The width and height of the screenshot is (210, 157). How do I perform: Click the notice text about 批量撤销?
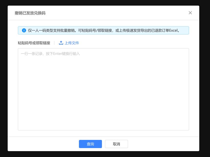pos(104,31)
